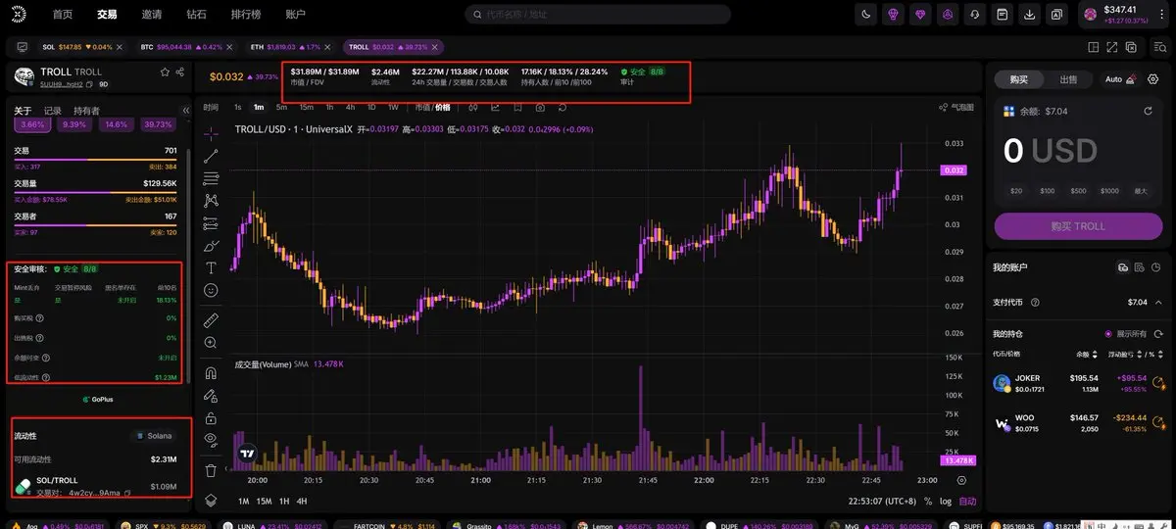Select the text T tool
This screenshot has height=529, width=1176.
pos(211,267)
